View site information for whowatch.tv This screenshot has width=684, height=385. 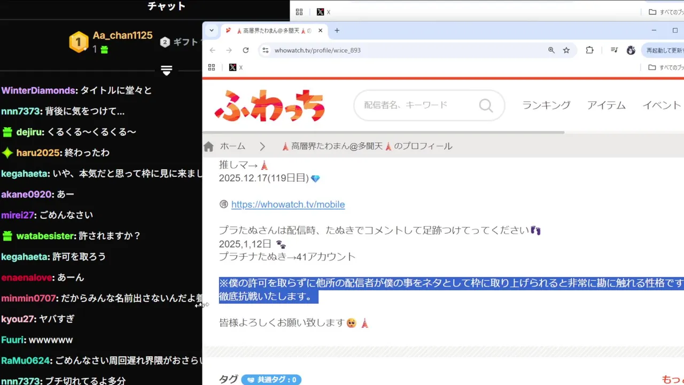[266, 50]
